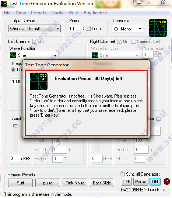Click the left channel sine wave icon
172x198 pixels.
[13, 55]
